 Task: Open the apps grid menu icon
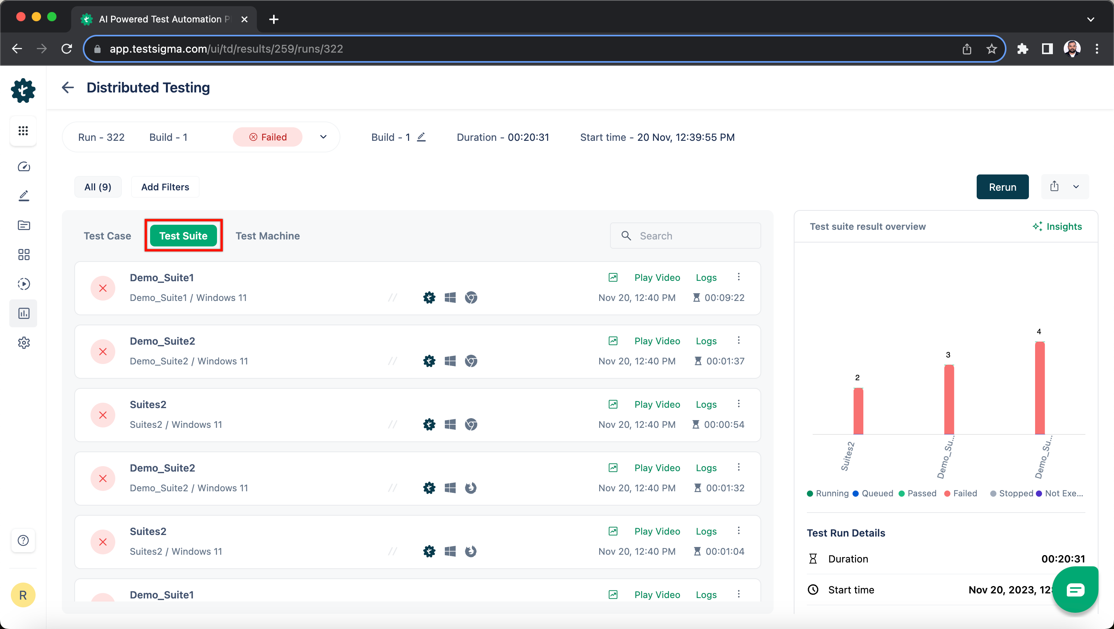[x=23, y=131]
